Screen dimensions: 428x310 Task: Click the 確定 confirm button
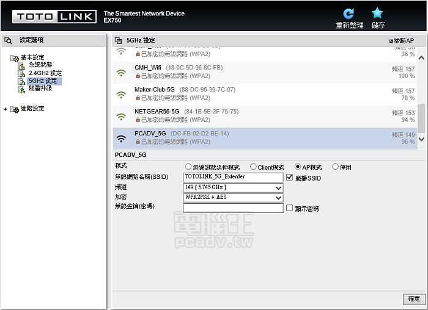413,299
